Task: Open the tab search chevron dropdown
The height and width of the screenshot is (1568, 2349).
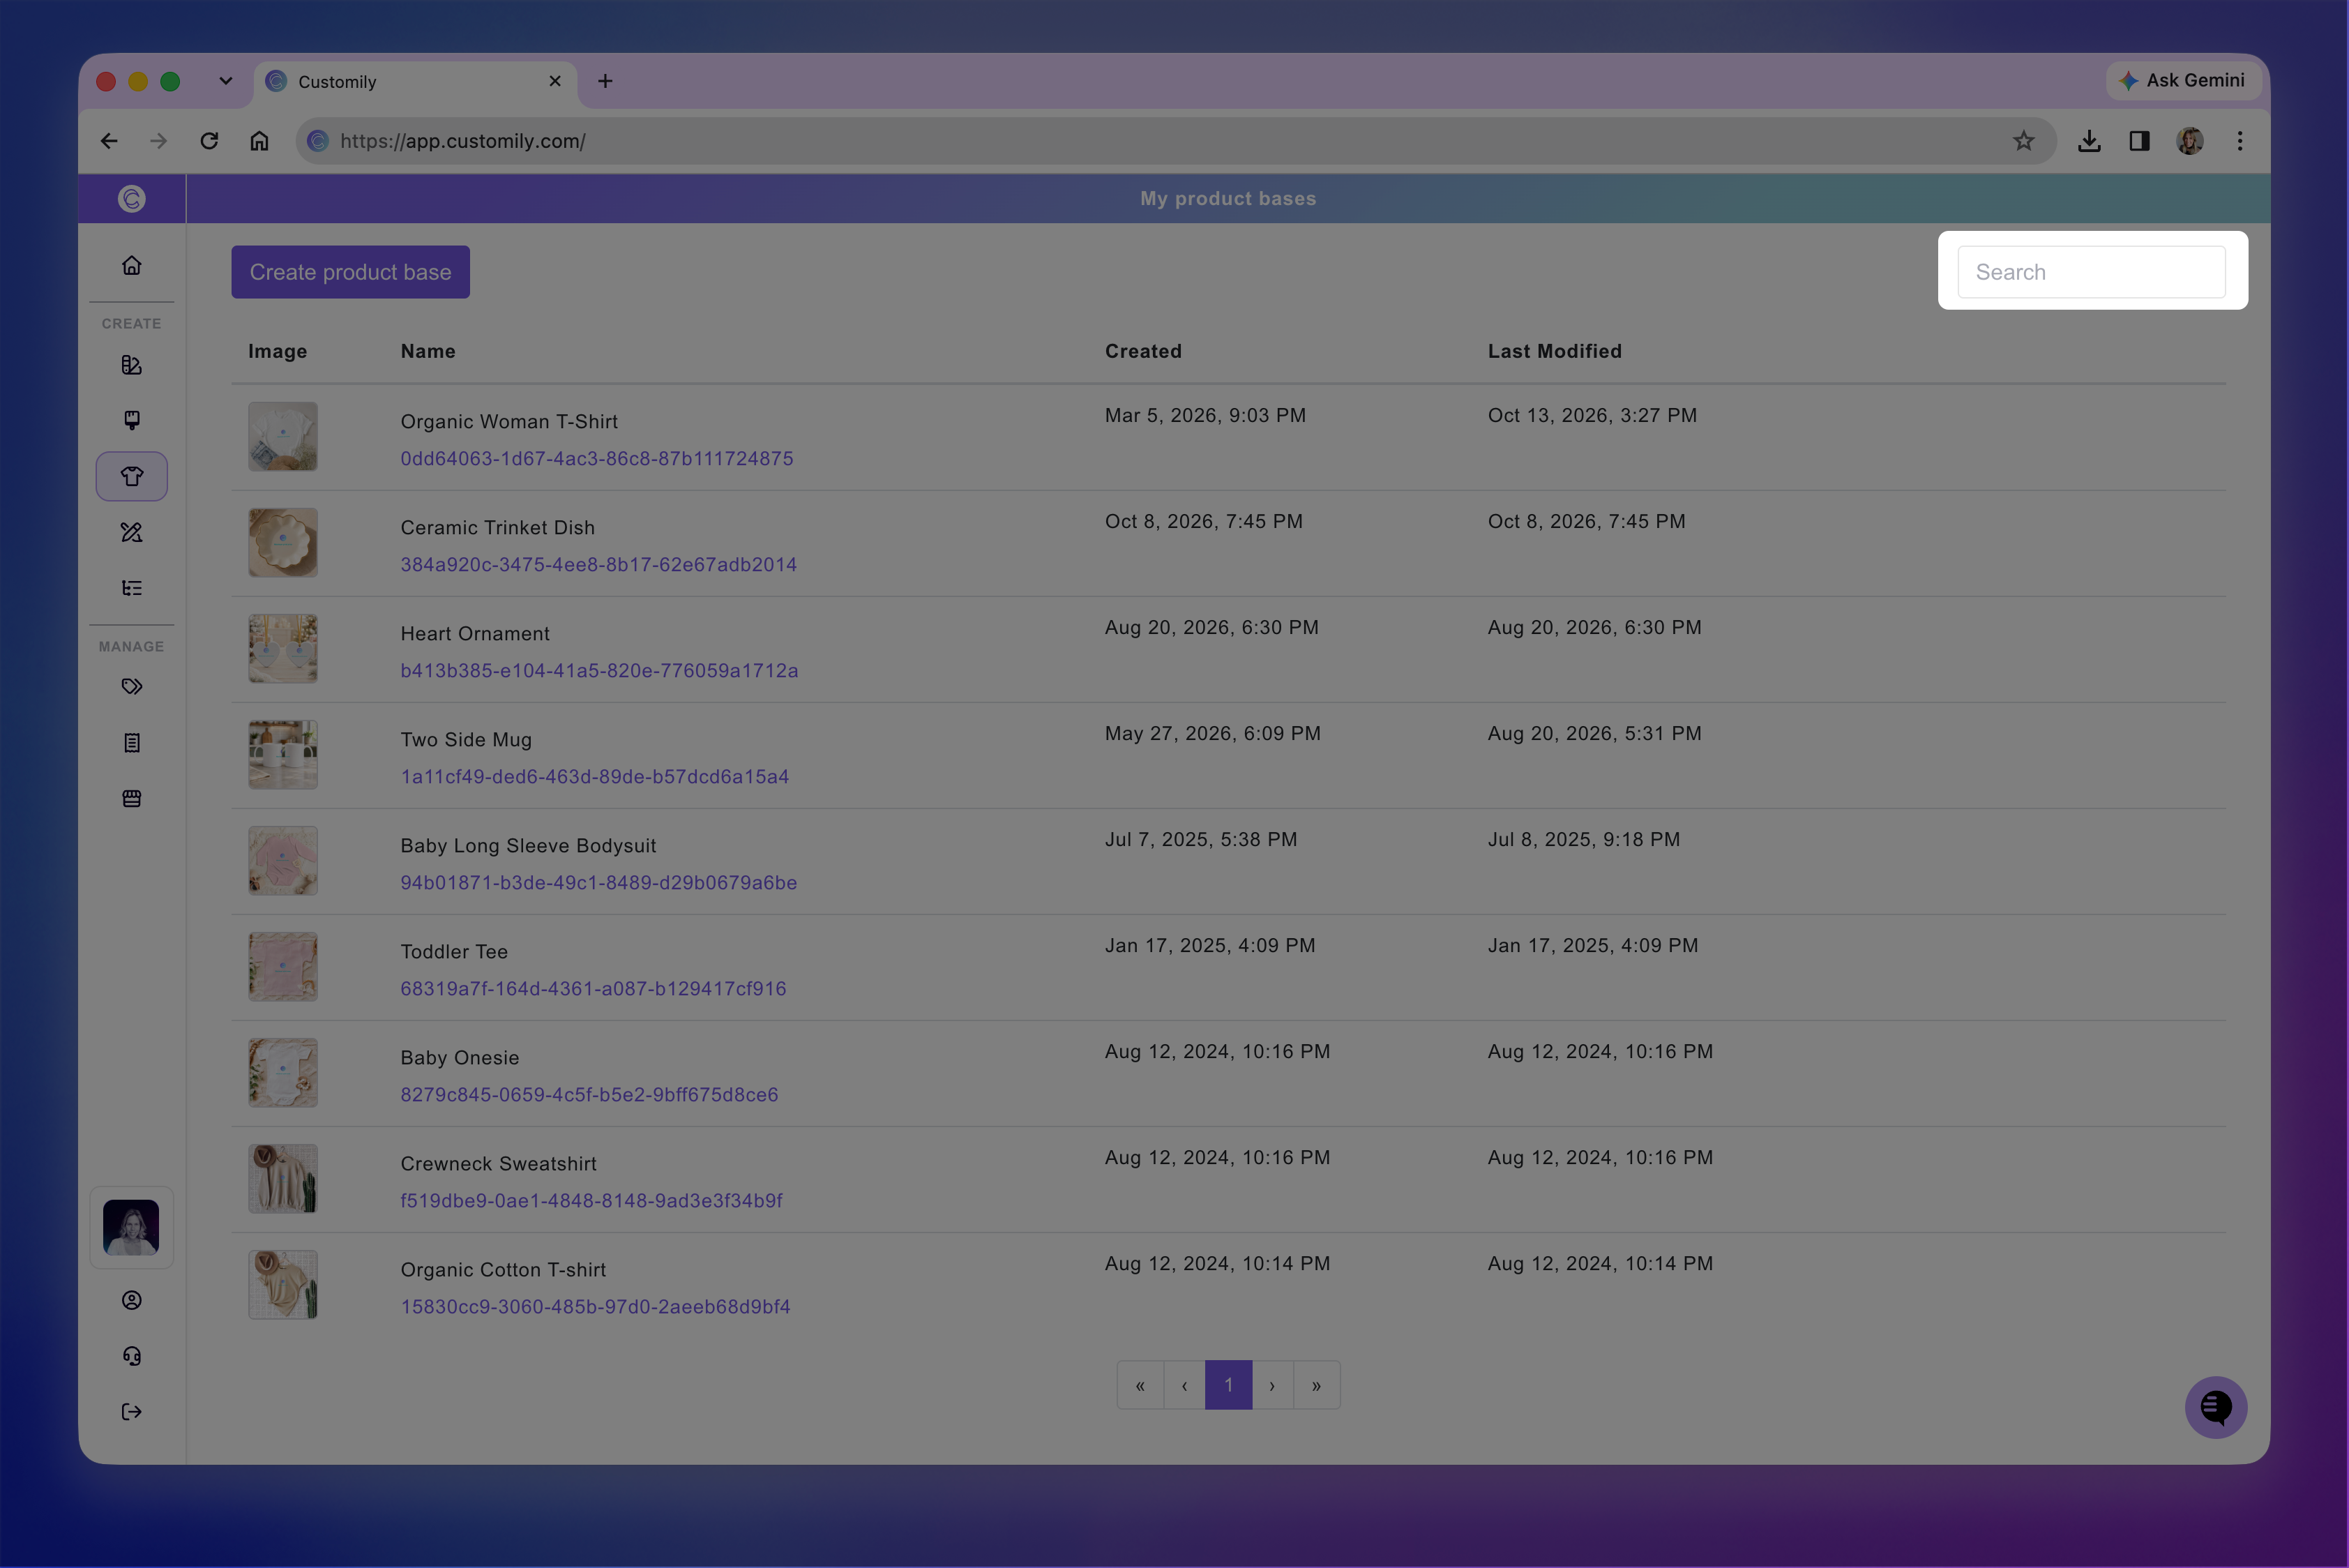Action: click(226, 81)
